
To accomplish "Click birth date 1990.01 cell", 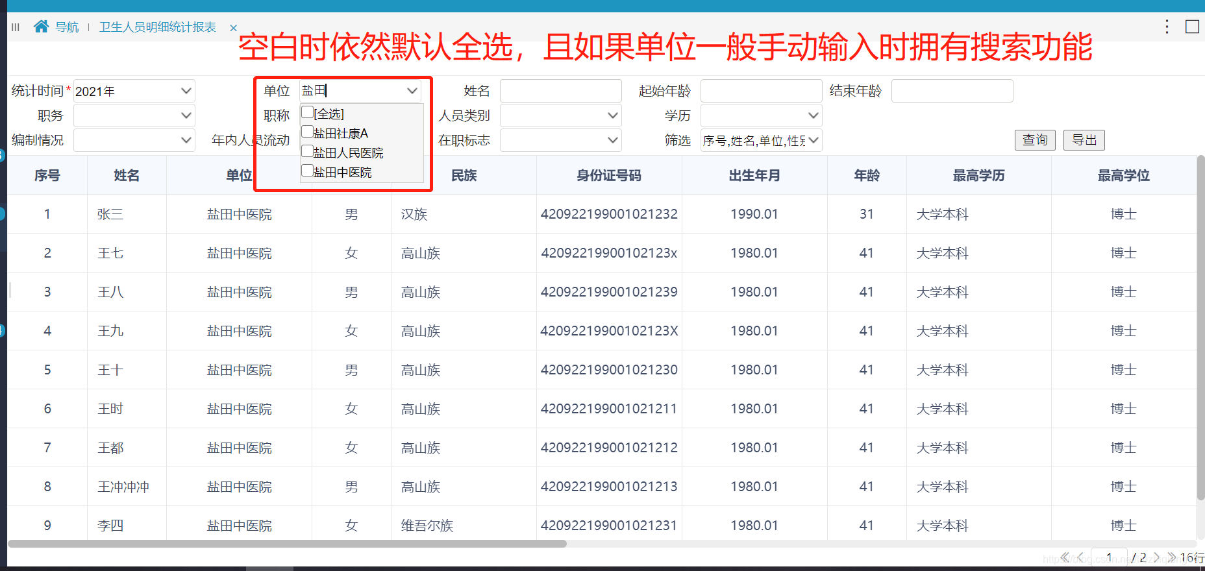I will pos(754,214).
